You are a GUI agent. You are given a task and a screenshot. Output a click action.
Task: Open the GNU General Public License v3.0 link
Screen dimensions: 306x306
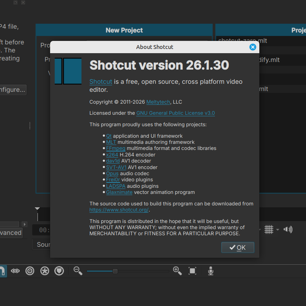click(176, 113)
